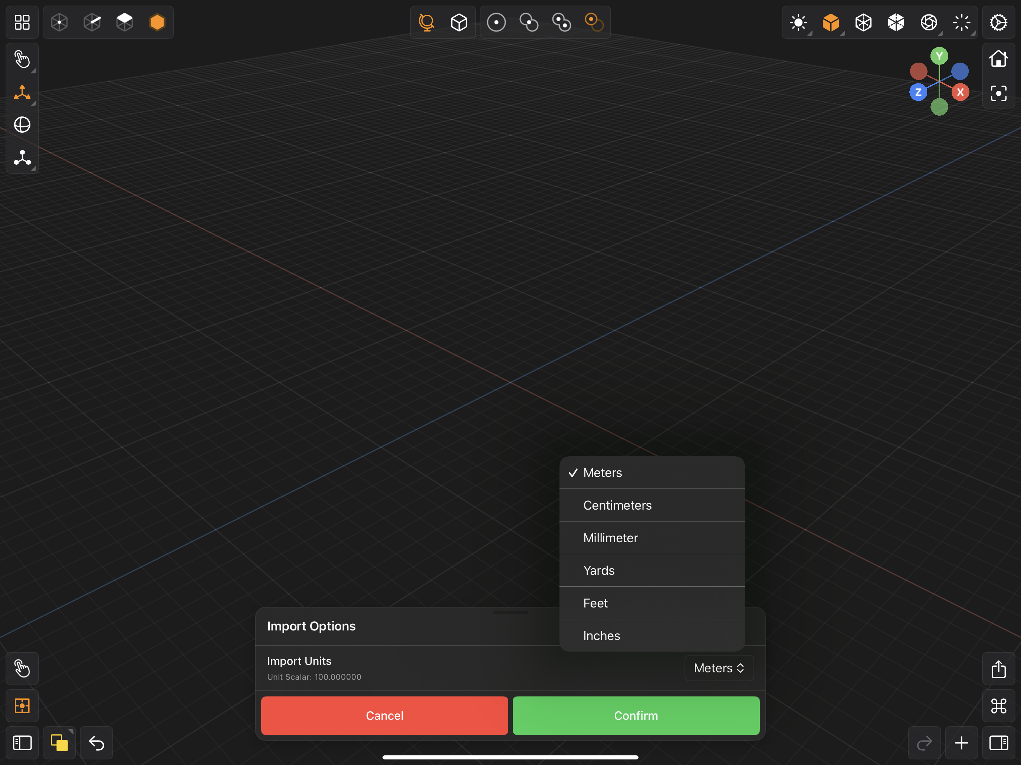Confirm the import options

(636, 716)
